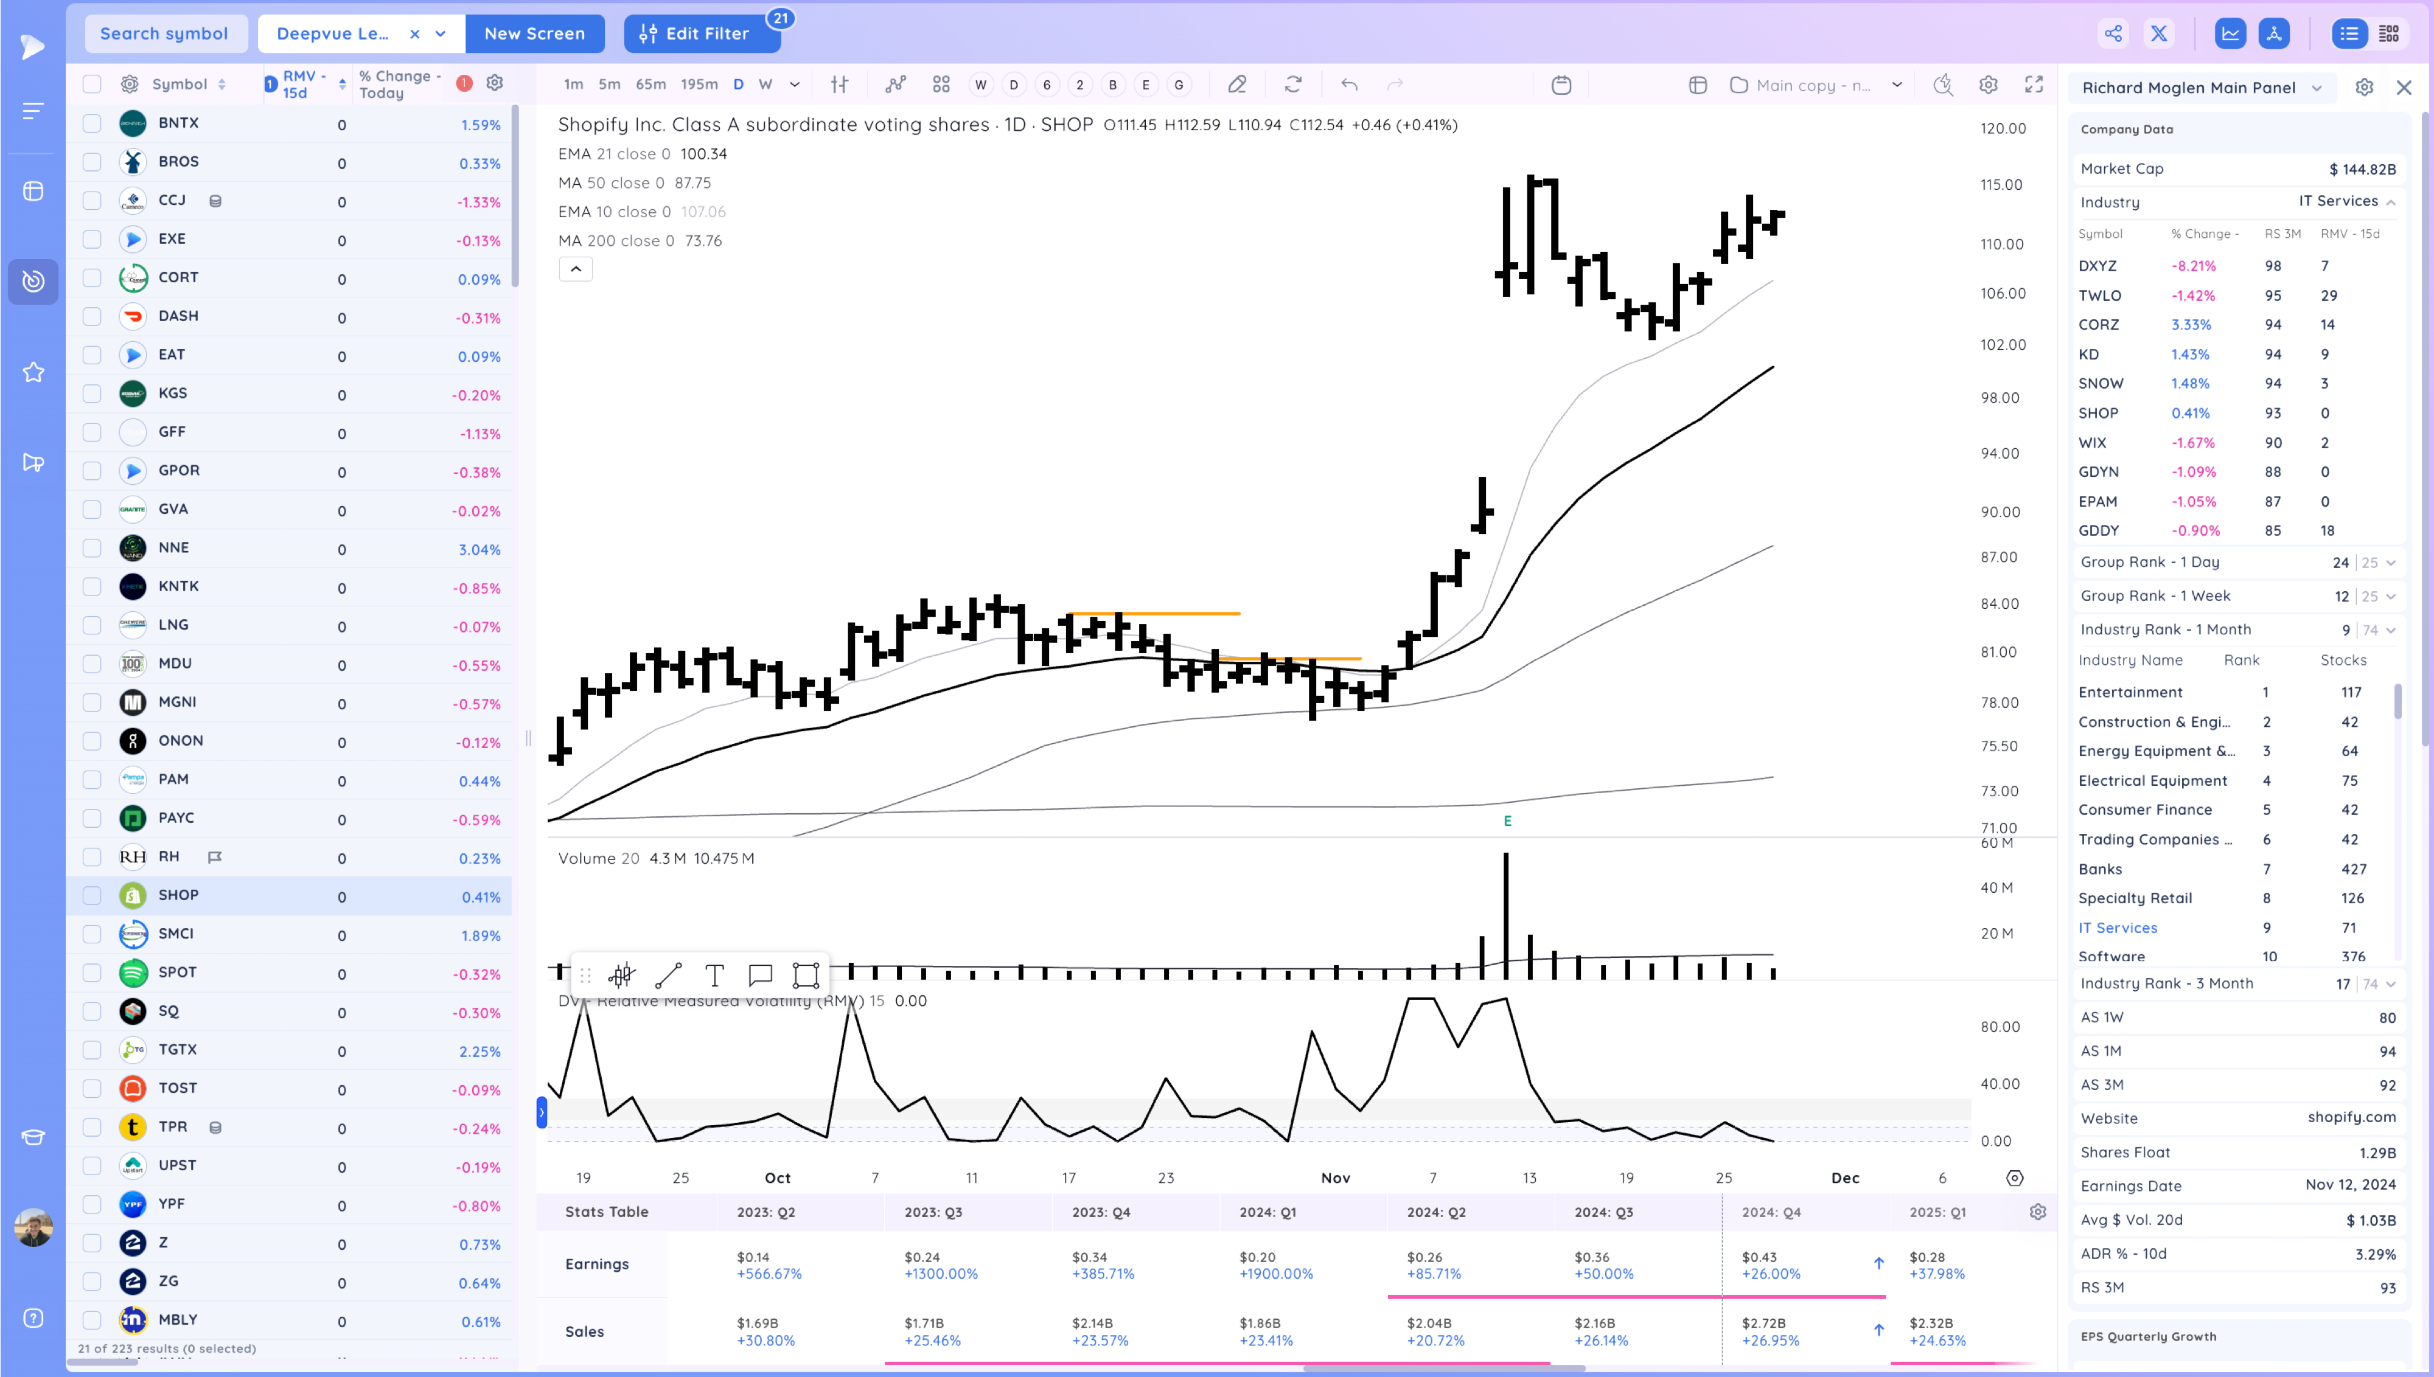Toggle the select-all checkbox in Symbol header
The width and height of the screenshot is (2434, 1377).
coord(92,84)
